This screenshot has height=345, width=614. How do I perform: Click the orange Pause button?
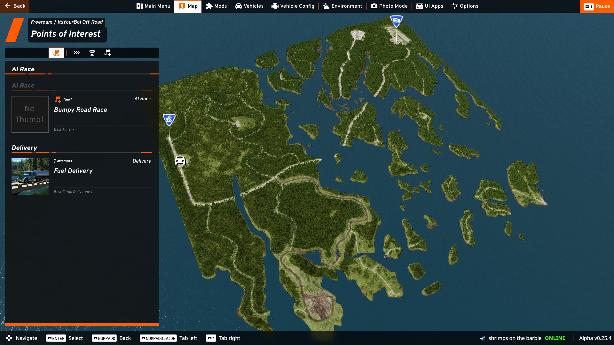click(597, 6)
